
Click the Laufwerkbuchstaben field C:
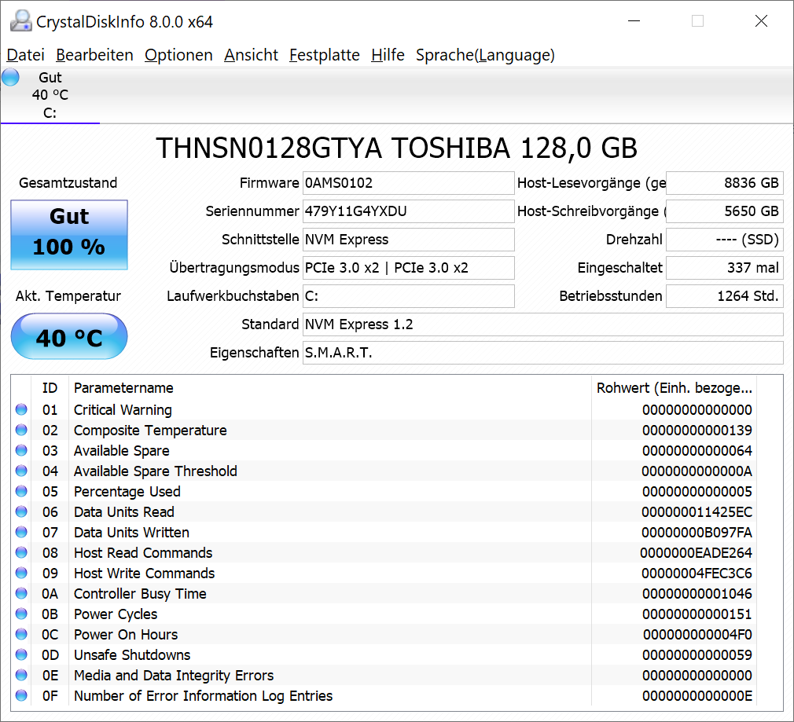point(408,296)
